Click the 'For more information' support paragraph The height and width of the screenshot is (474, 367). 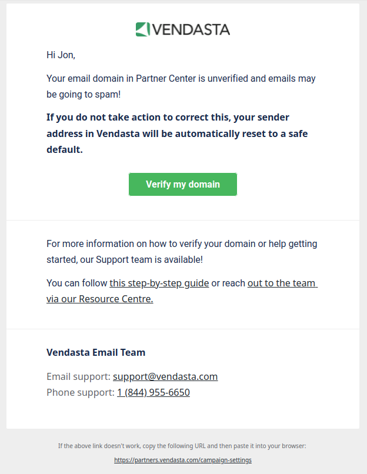(x=182, y=252)
